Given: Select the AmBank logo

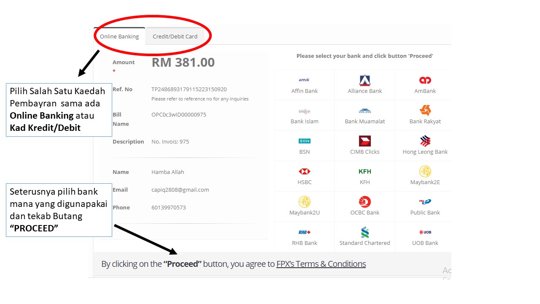Looking at the screenshot, I should (425, 80).
